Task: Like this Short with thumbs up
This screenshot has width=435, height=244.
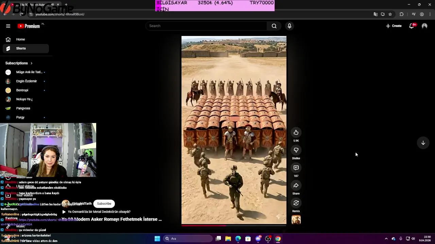Action: pos(296,133)
